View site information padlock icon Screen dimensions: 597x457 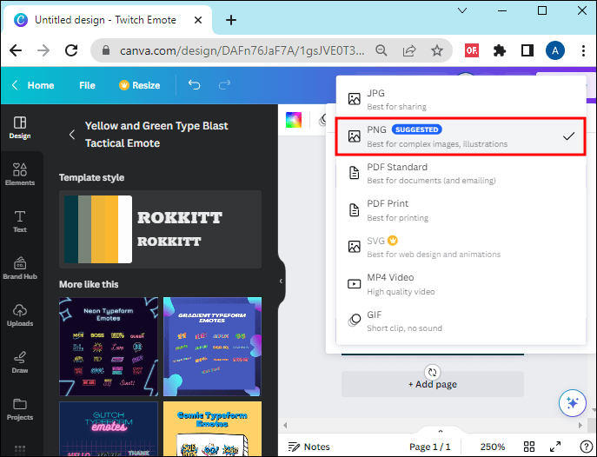pyautogui.click(x=106, y=50)
